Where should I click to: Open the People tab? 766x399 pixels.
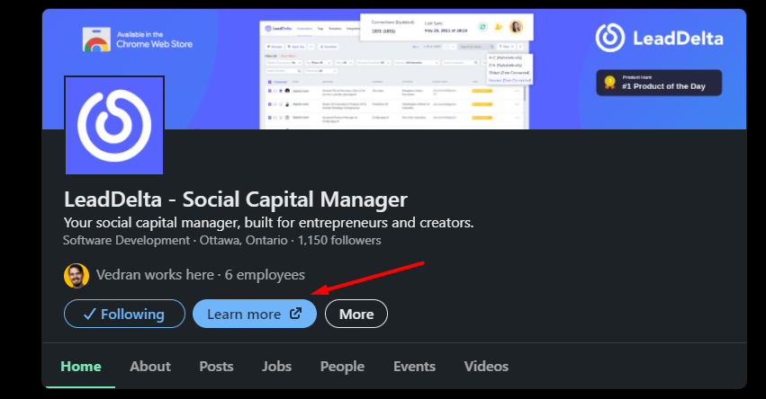click(342, 367)
